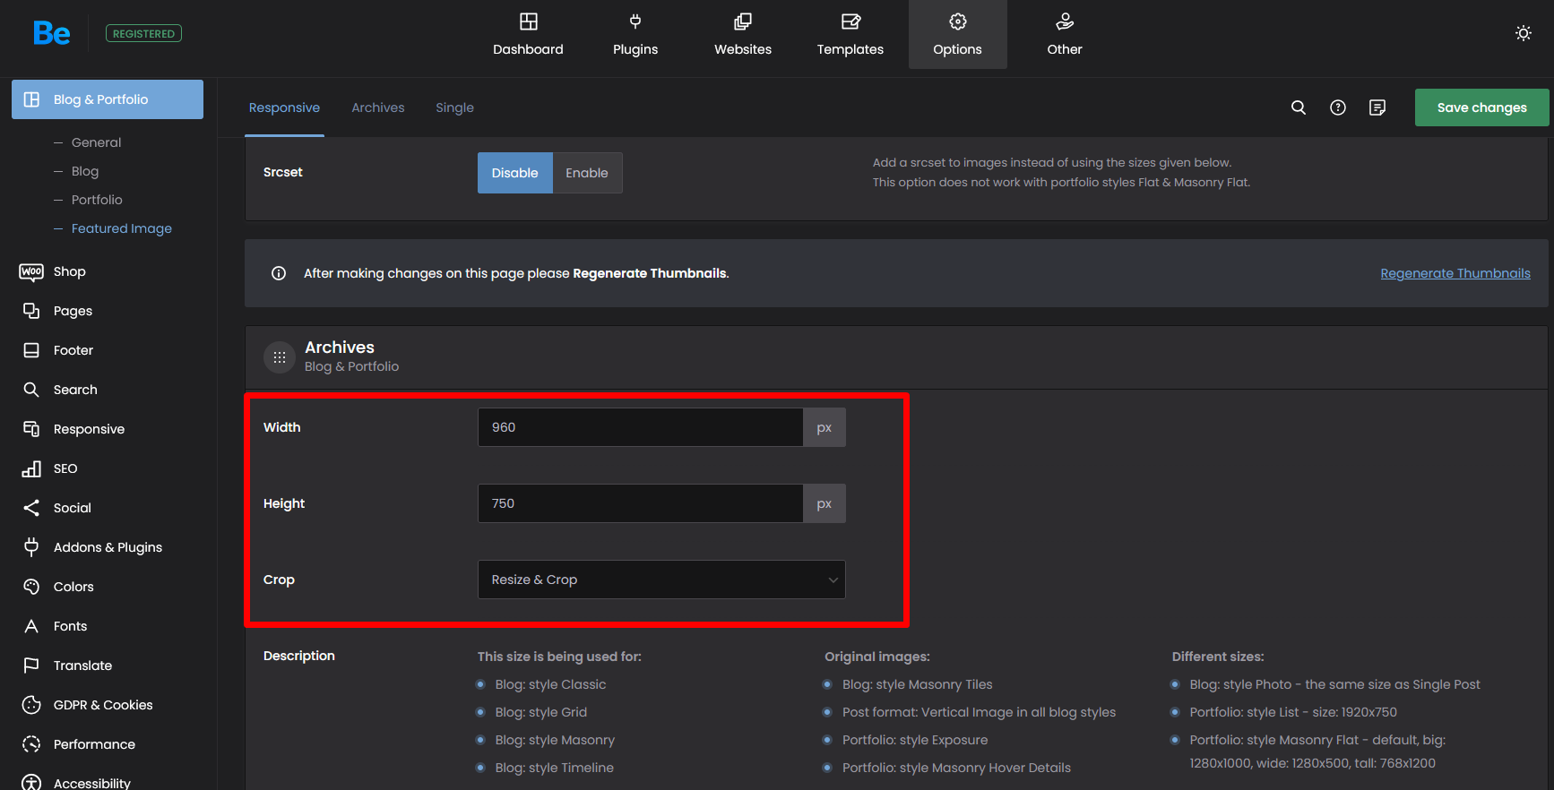Select Blog & Portfolio sidebar section

108,99
